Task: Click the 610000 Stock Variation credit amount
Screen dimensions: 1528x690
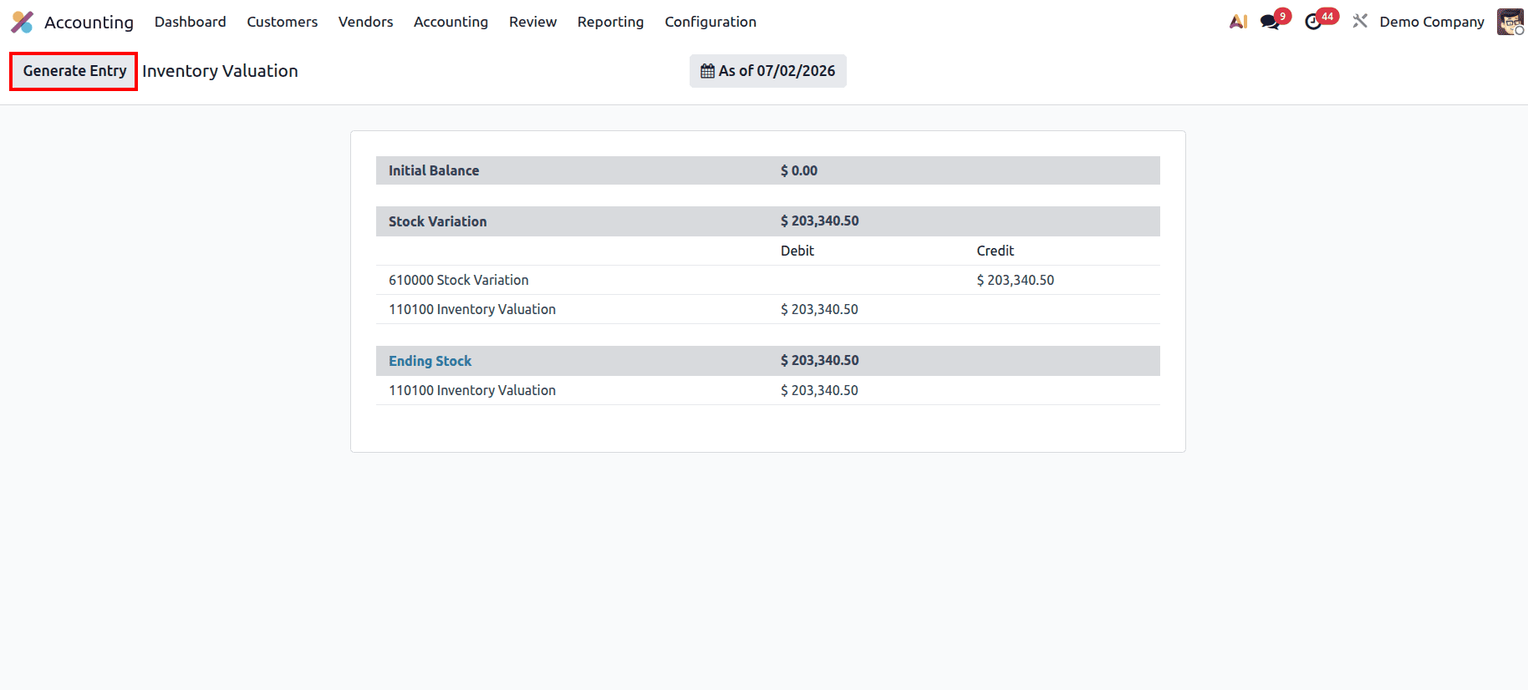Action: coord(1015,280)
